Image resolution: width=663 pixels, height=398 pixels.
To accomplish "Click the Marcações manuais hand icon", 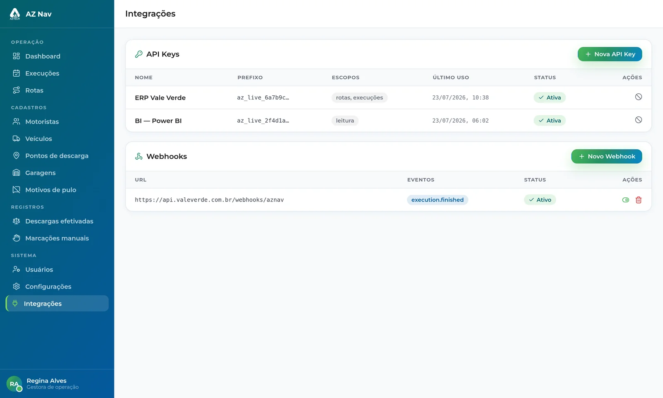I will point(16,238).
